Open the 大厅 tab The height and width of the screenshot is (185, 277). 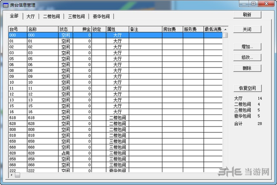coord(31,17)
